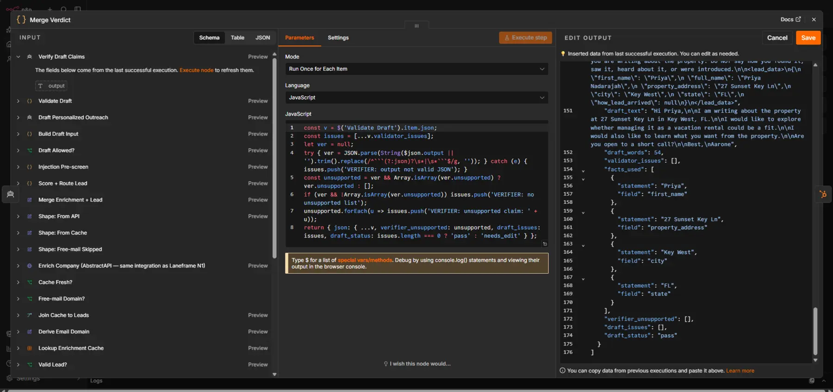This screenshot has height=392, width=833.
Task: Click the Draft Allowed? branch icon
Action: (x=30, y=151)
